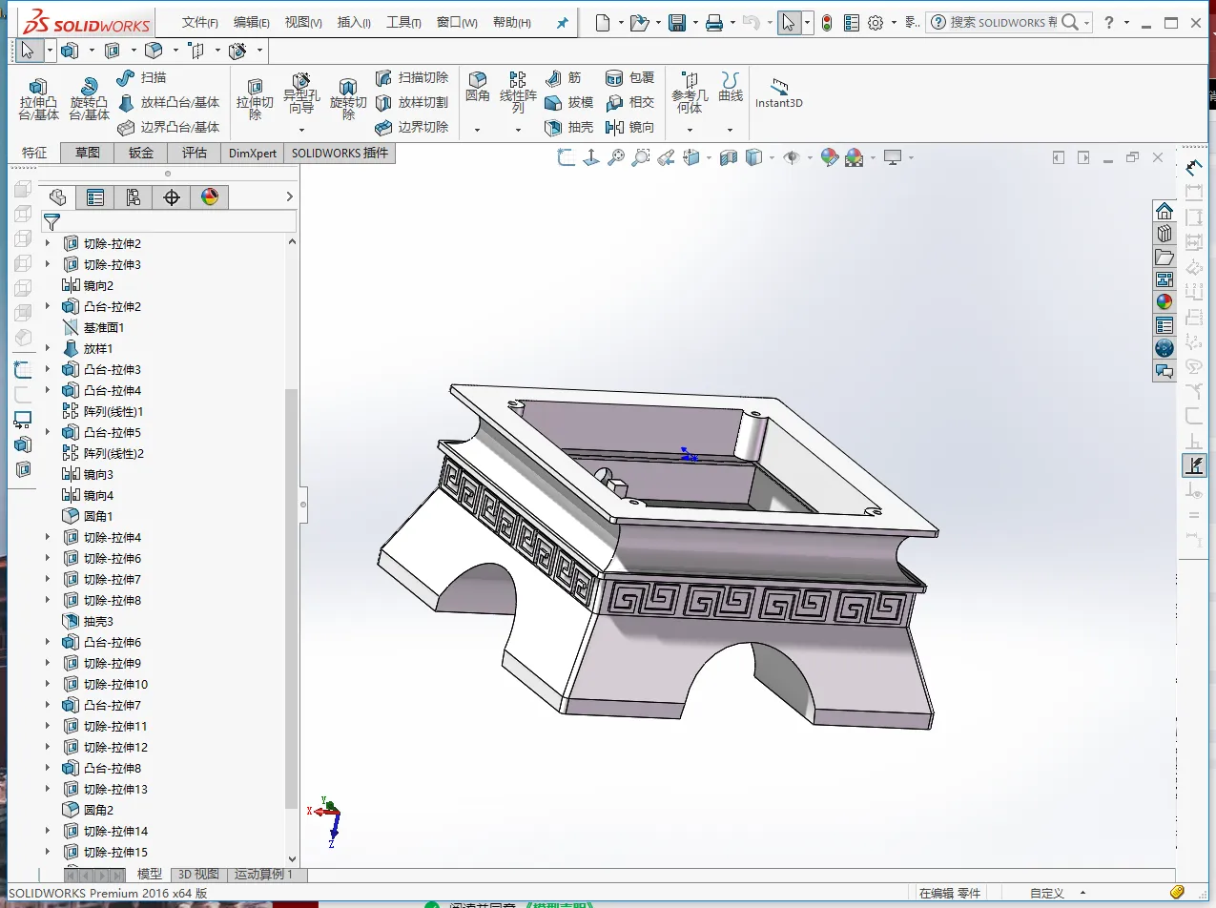
Task: Select the 旋转切除 revolved cut tool
Action: 348,99
